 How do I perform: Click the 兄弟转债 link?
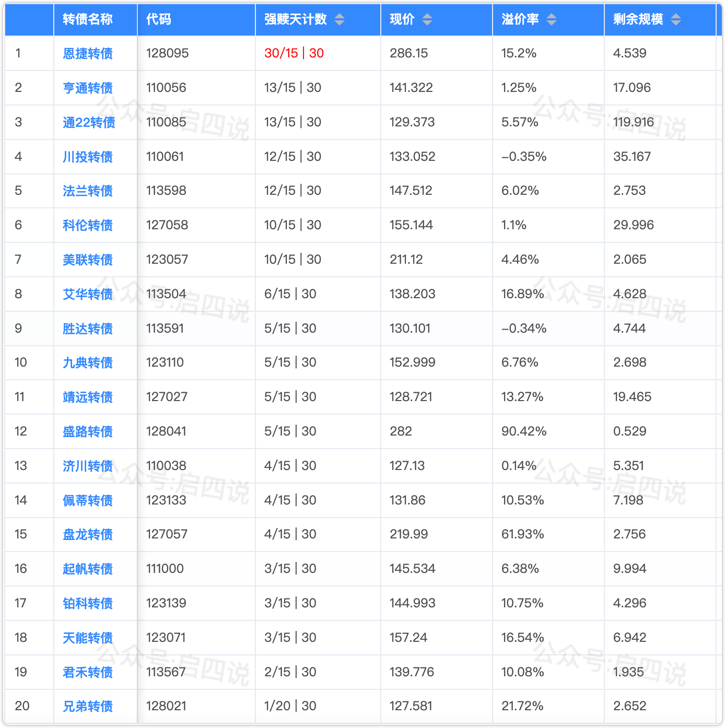pos(88,706)
